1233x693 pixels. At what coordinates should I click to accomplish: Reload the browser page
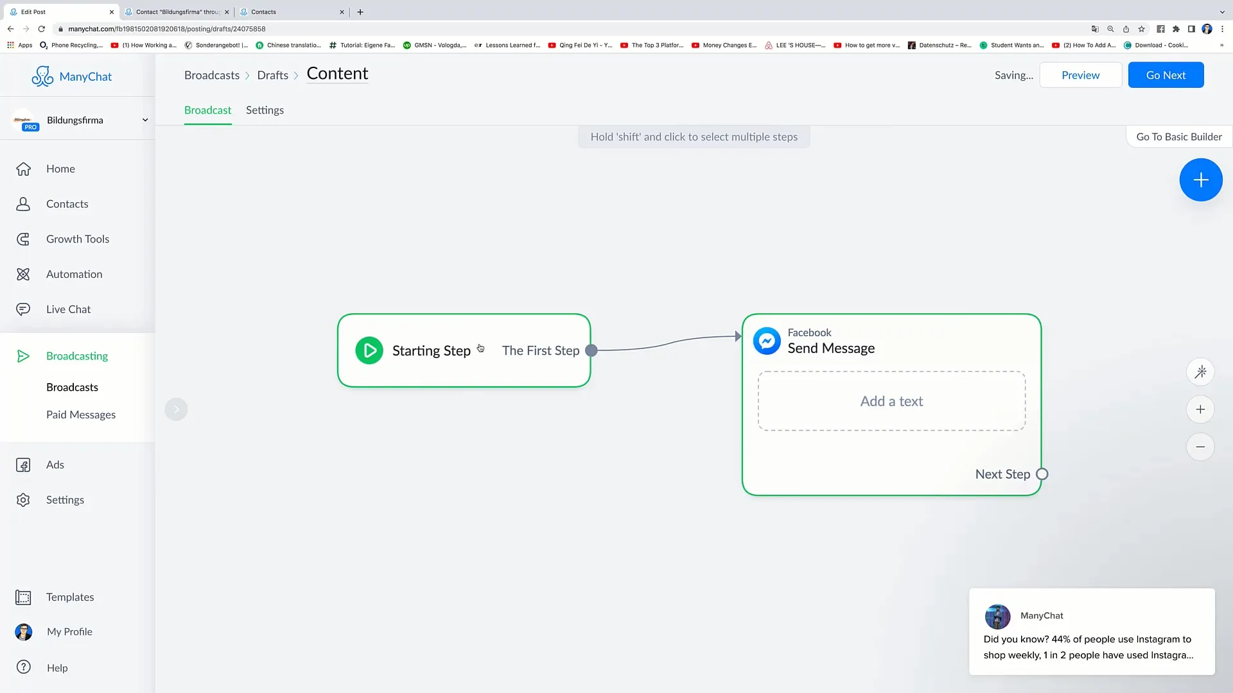42,29
